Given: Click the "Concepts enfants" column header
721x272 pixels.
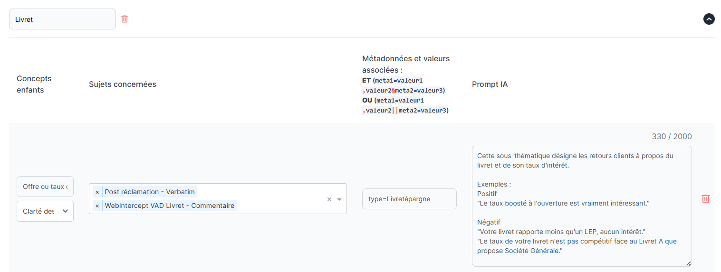Looking at the screenshot, I should pos(34,84).
